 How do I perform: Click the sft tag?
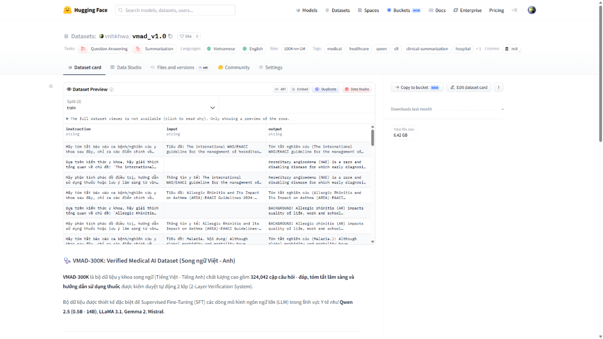click(396, 49)
